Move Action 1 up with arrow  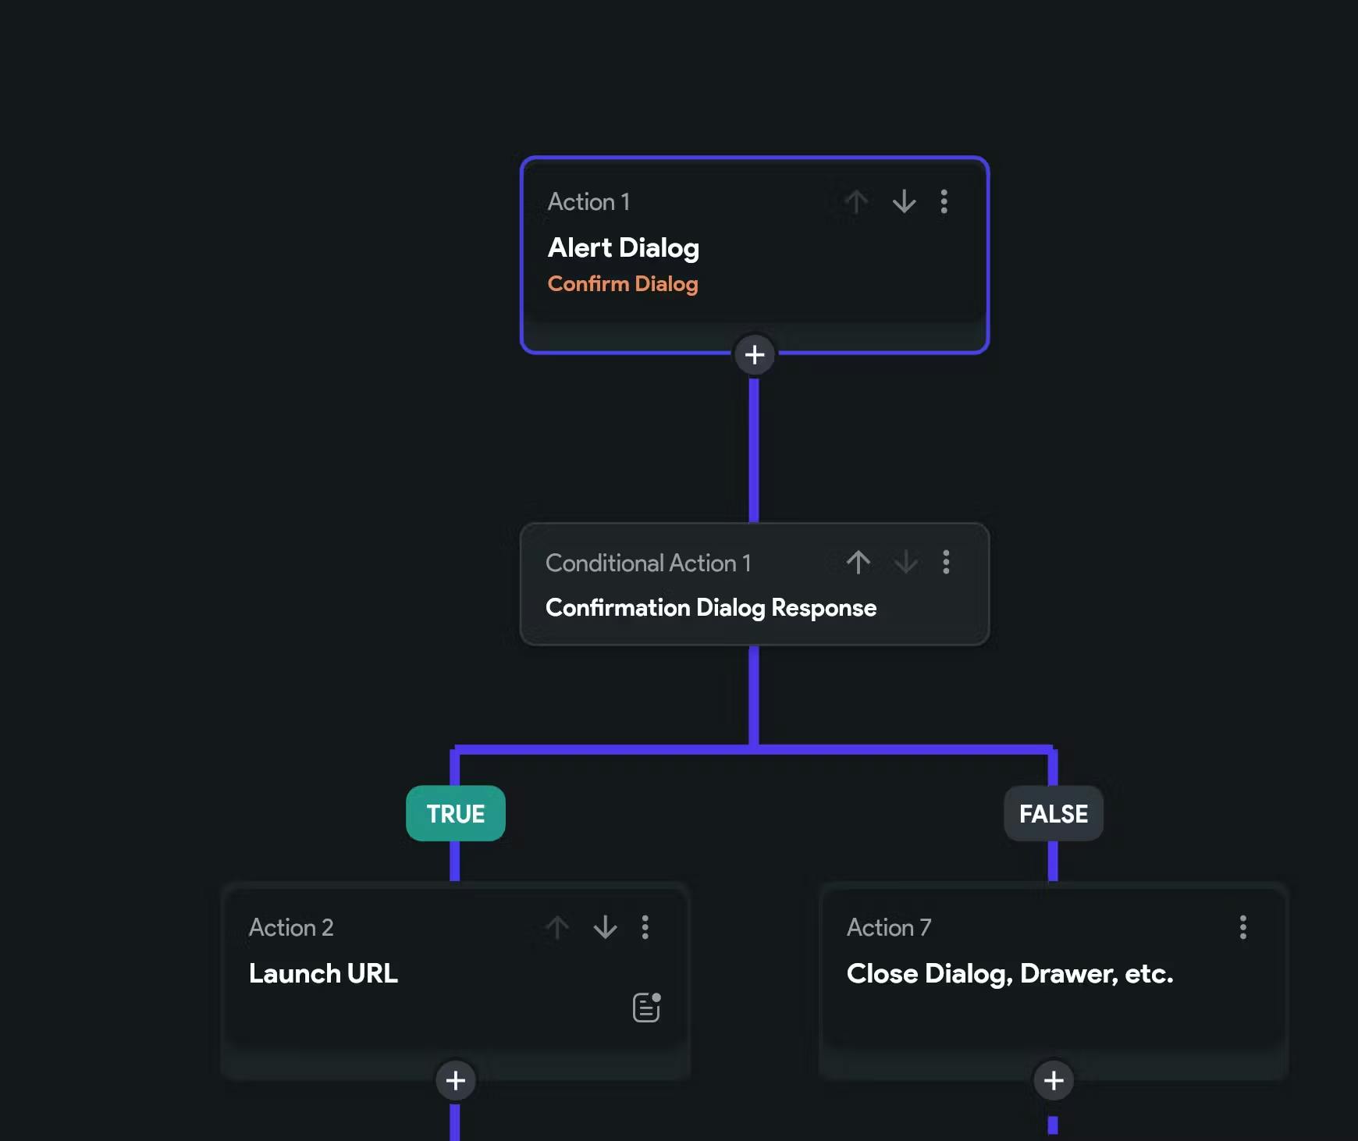[856, 202]
